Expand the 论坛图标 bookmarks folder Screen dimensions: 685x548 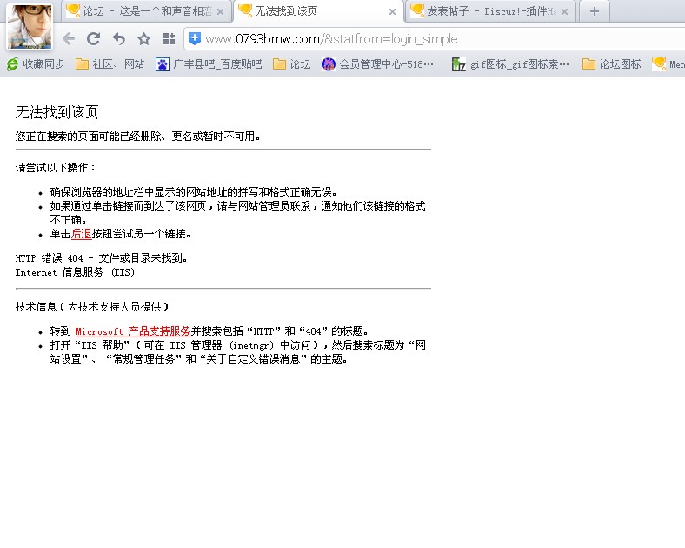pyautogui.click(x=612, y=63)
